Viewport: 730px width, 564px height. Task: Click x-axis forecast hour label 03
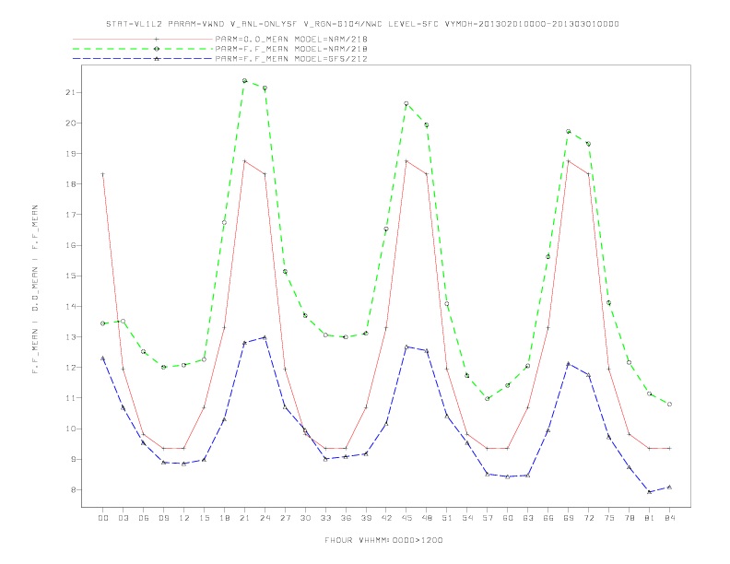[123, 518]
